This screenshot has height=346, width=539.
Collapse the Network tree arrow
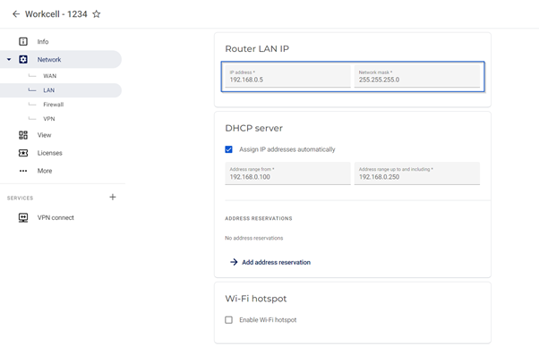(x=9, y=59)
